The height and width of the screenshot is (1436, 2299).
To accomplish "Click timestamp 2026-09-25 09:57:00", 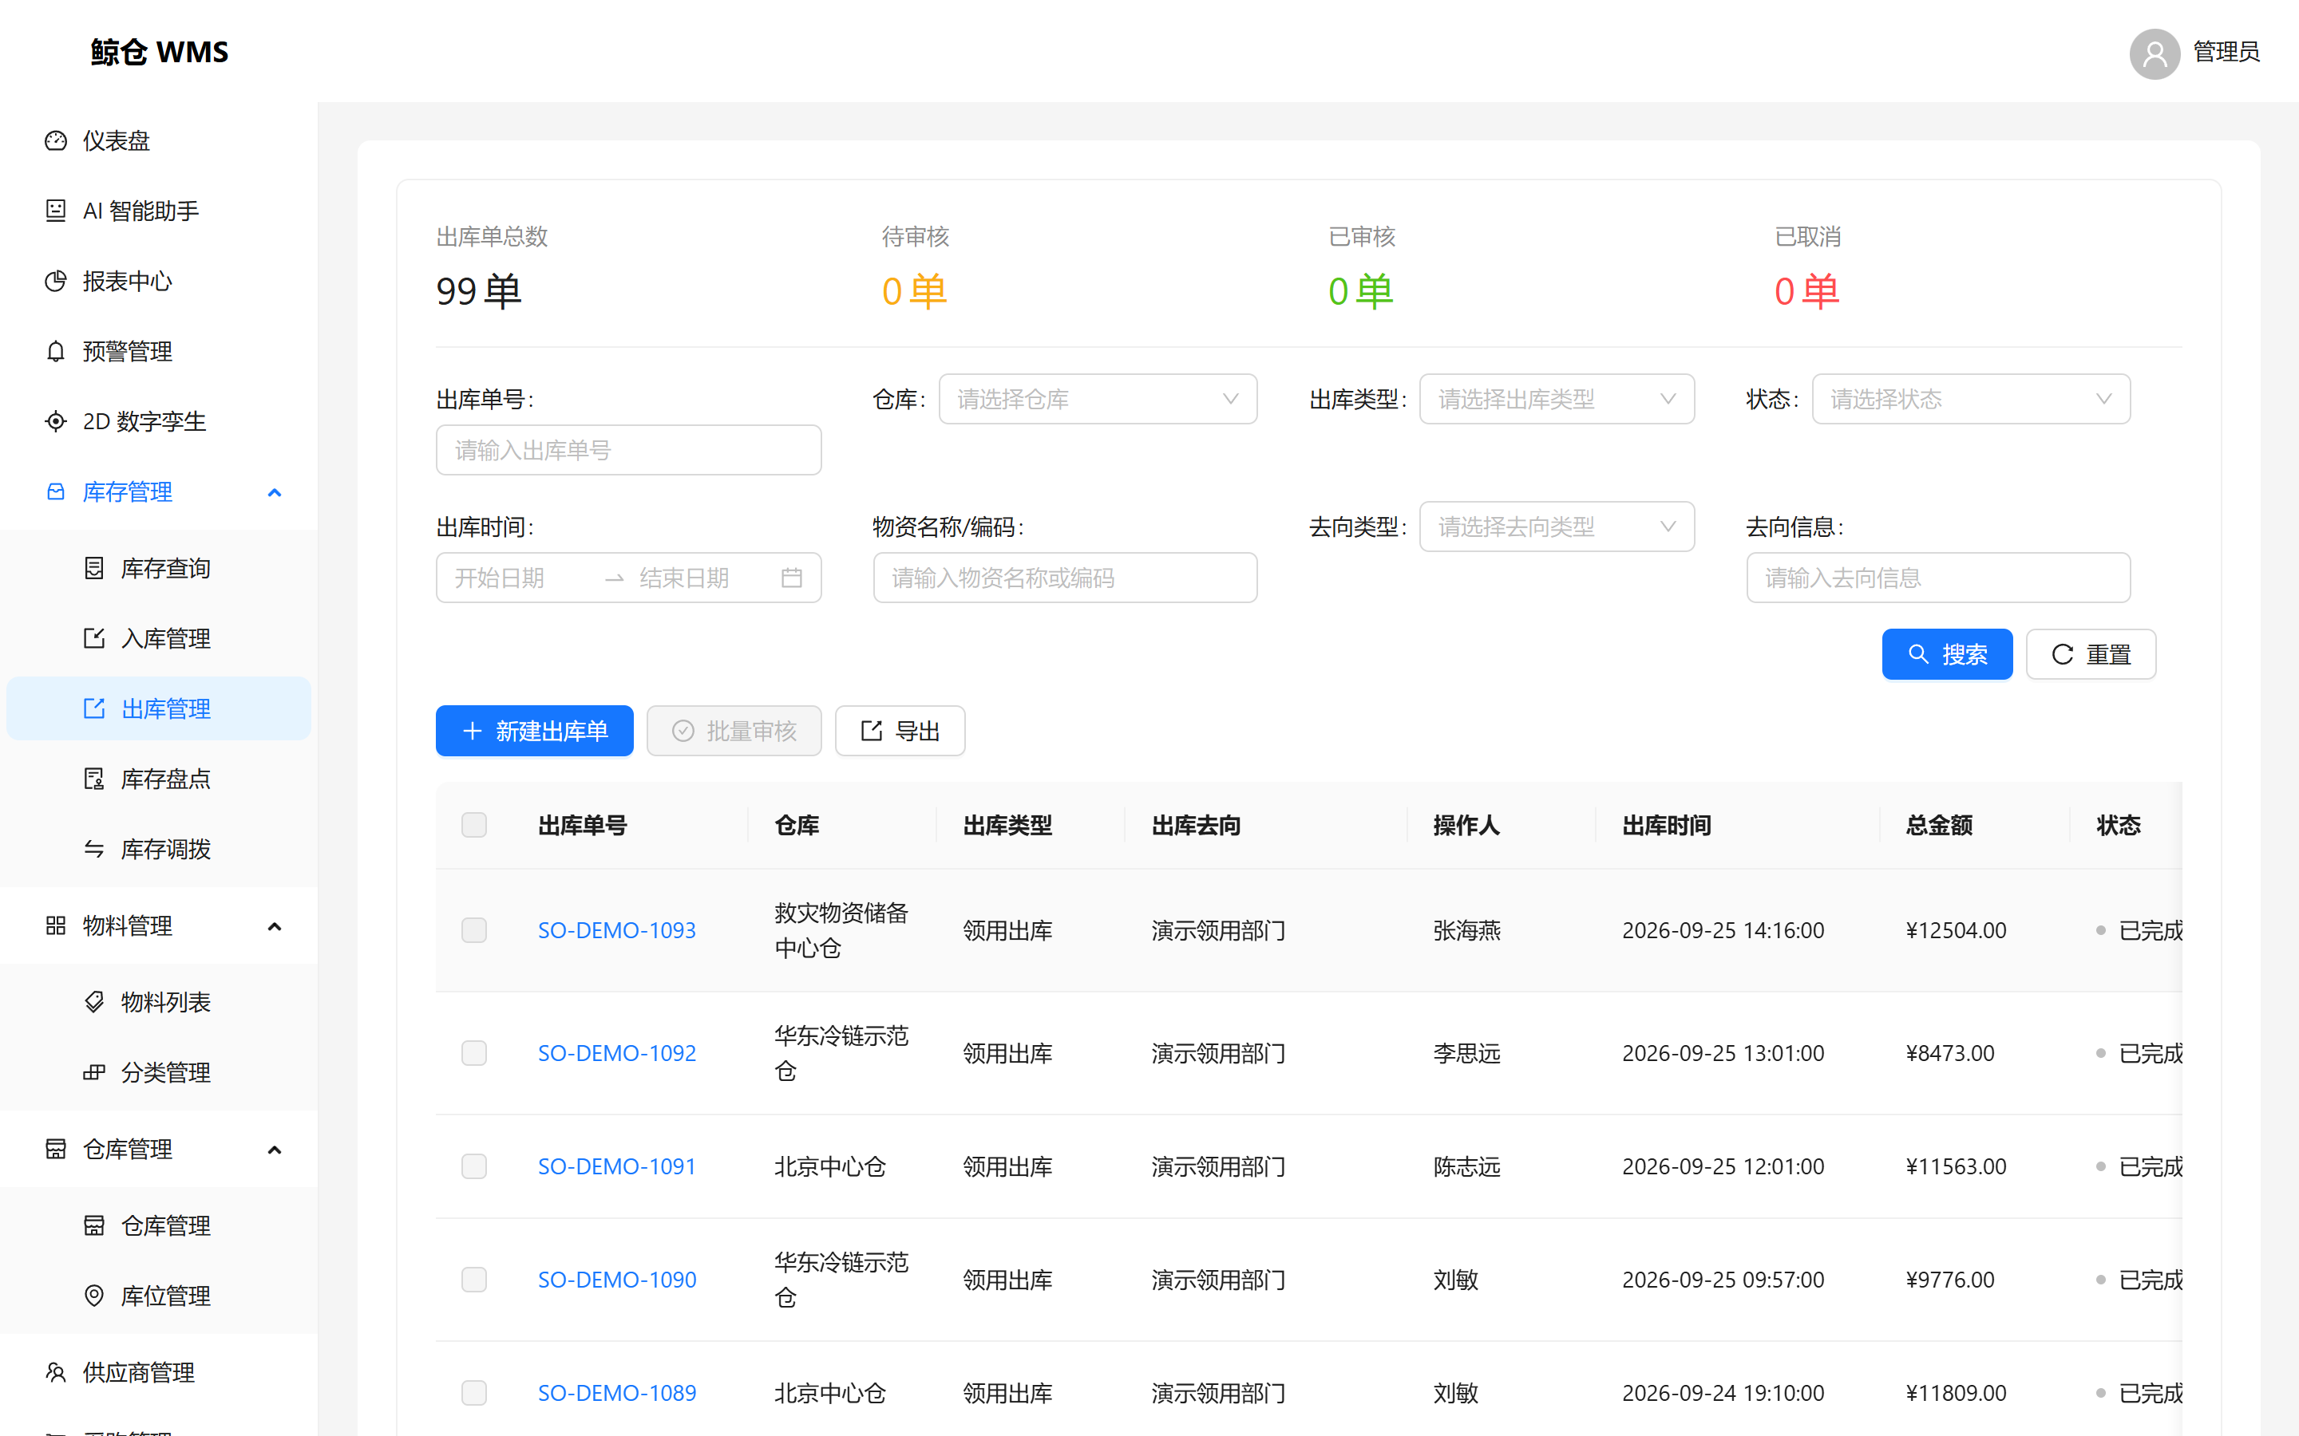I will click(x=1723, y=1280).
